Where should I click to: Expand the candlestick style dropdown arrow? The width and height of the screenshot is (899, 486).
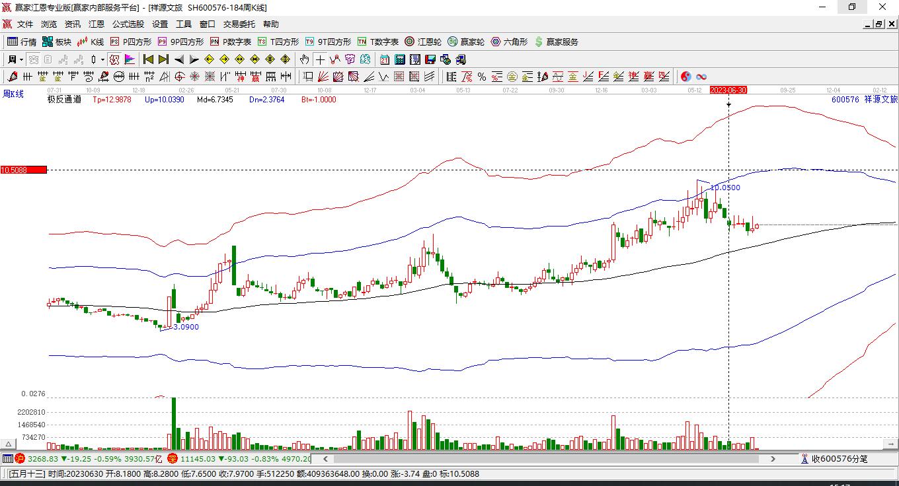pyautogui.click(x=102, y=59)
